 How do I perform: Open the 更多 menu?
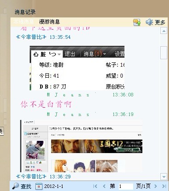[x=160, y=22]
